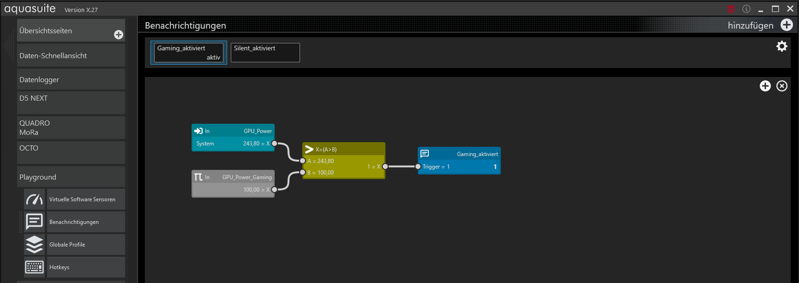Click the hinzufügen button
This screenshot has width=799, height=283.
pyautogui.click(x=760, y=25)
